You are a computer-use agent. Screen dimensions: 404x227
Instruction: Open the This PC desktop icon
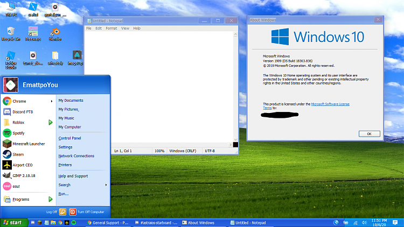click(x=11, y=10)
